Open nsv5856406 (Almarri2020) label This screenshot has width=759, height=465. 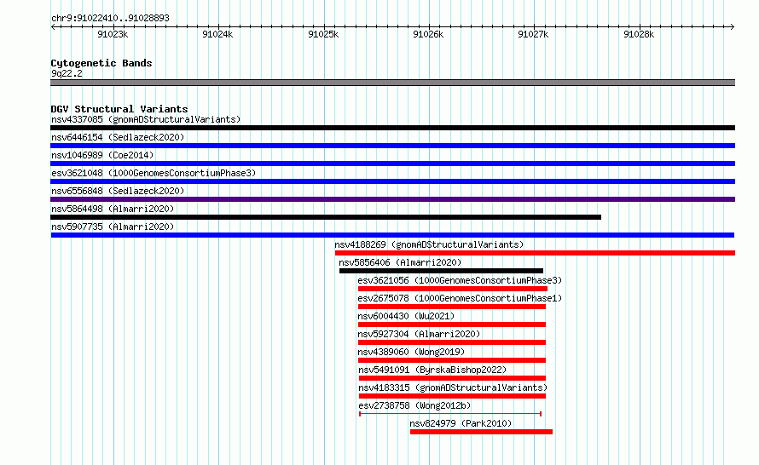click(400, 262)
